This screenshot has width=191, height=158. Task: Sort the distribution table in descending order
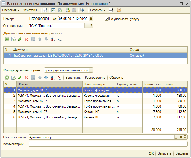pos(59,78)
